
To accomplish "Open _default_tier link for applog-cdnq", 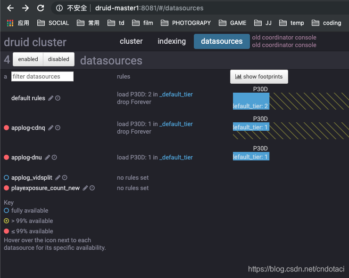I will pyautogui.click(x=176, y=124).
